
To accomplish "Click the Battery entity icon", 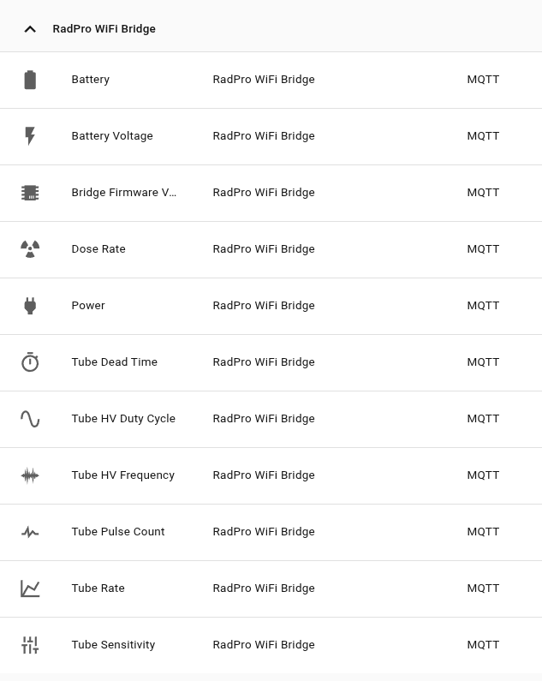I will coord(30,80).
